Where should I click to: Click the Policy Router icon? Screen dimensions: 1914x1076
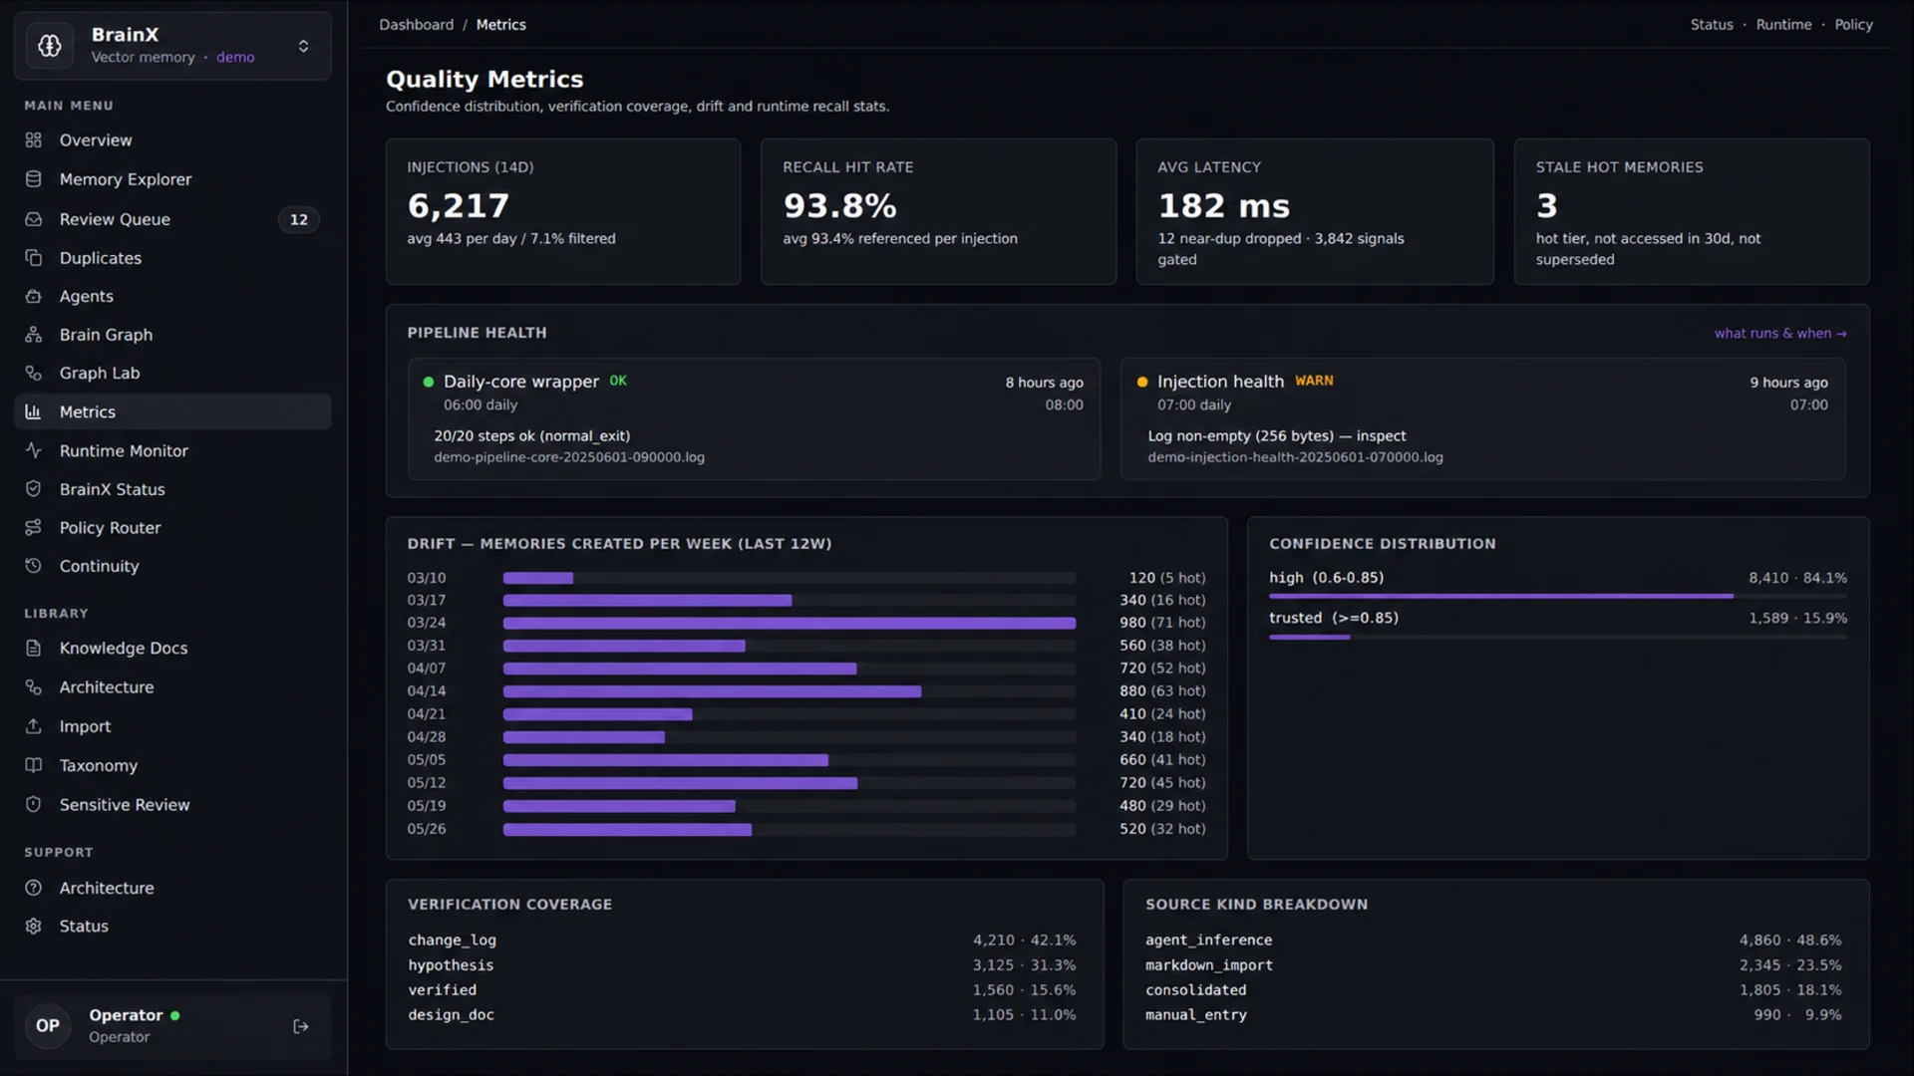pyautogui.click(x=34, y=527)
